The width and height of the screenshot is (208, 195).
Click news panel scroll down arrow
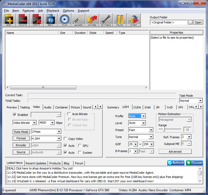pyautogui.click(x=200, y=181)
